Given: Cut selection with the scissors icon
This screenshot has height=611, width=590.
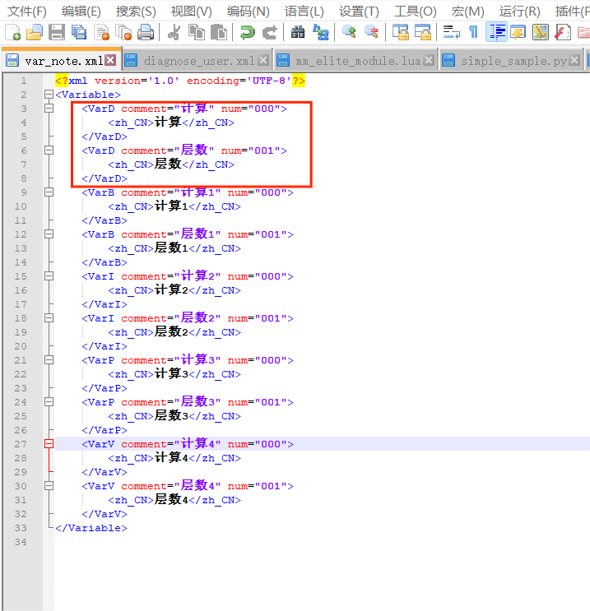Looking at the screenshot, I should [x=174, y=32].
